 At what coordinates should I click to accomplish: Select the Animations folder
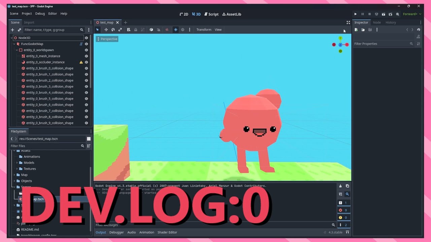pyautogui.click(x=32, y=157)
